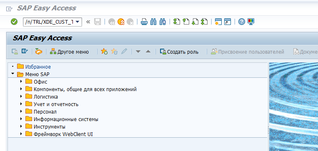Screen dimensions: 318x151
Task: Click the Create Shortcut icon
Action: coord(228,22)
